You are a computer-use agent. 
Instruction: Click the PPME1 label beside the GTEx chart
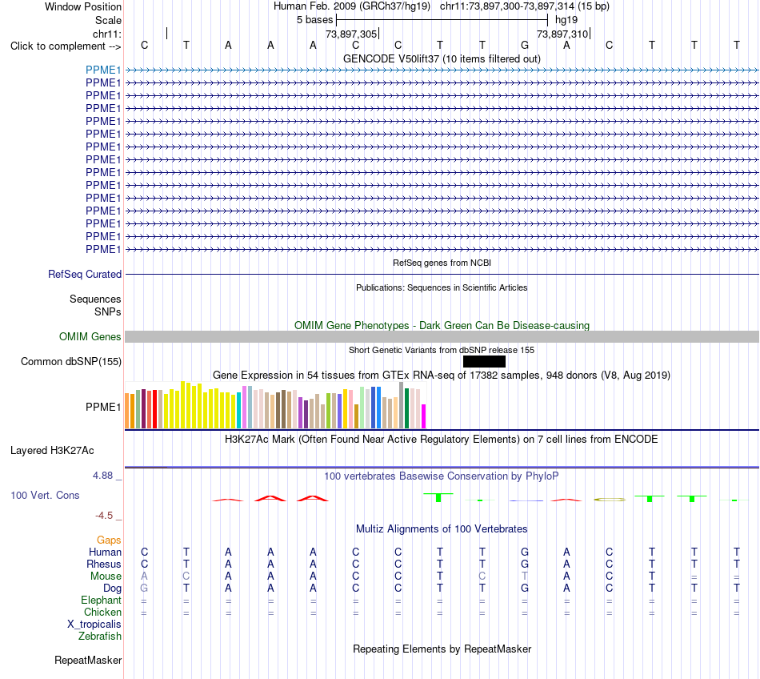pos(103,407)
